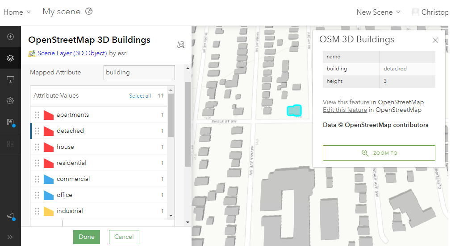Click drag handle of industrial row
The image size is (451, 246).
pyautogui.click(x=37, y=211)
